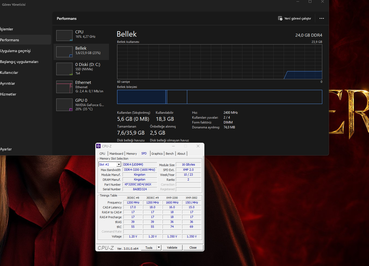
Task: Minimize the CPU-Z window
Action: click(x=173, y=146)
